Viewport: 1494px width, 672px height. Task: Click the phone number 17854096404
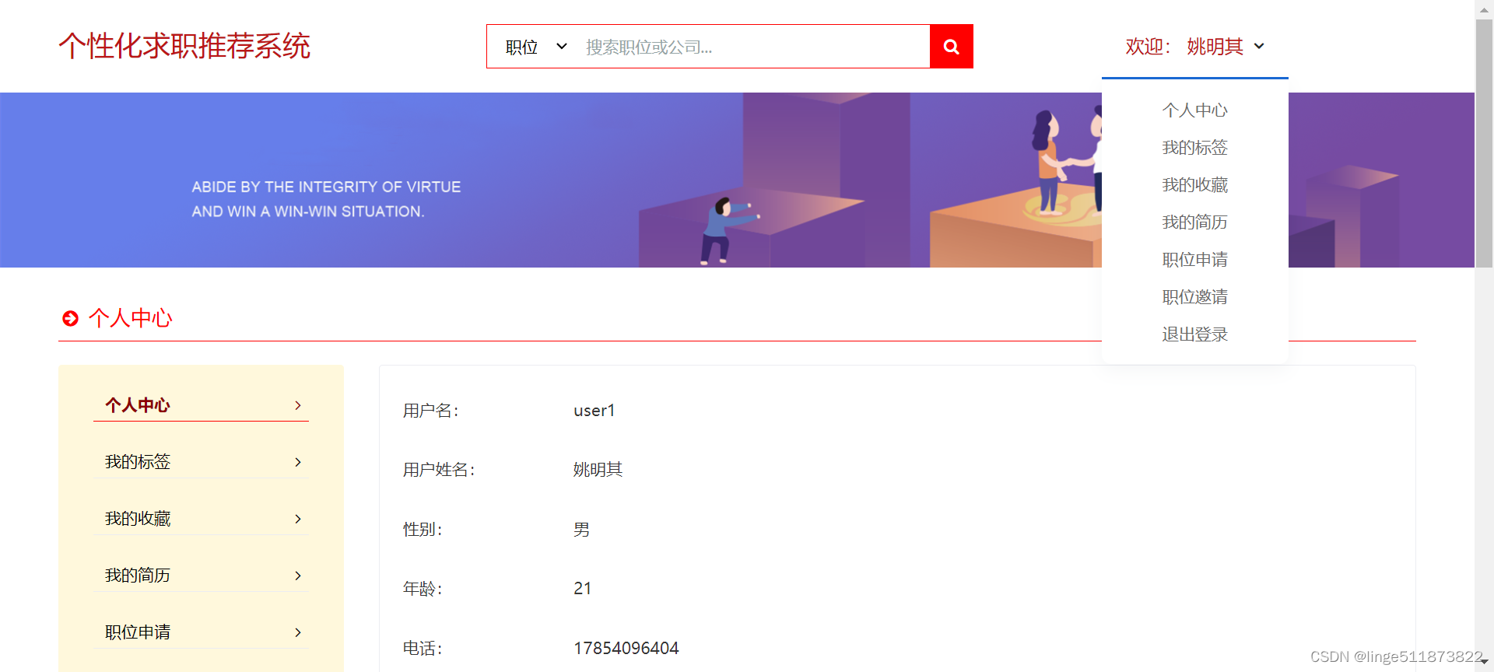pos(626,648)
